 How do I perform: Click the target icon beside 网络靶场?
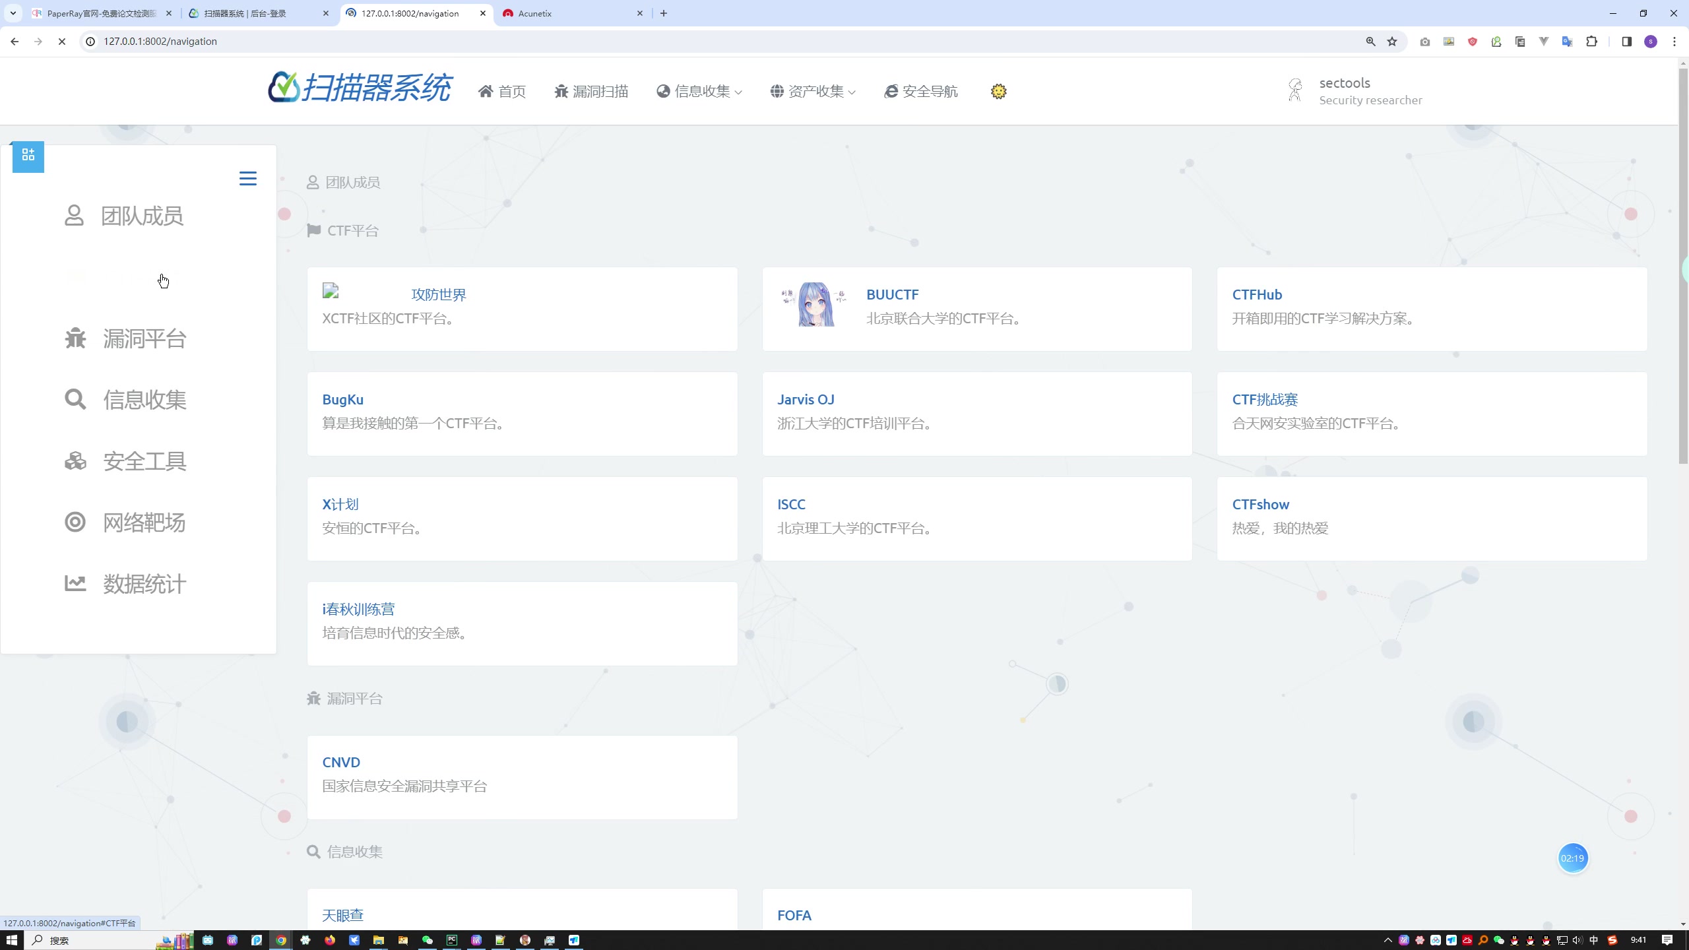[75, 522]
